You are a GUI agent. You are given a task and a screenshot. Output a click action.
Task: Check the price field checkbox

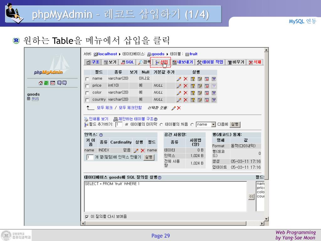87,86
